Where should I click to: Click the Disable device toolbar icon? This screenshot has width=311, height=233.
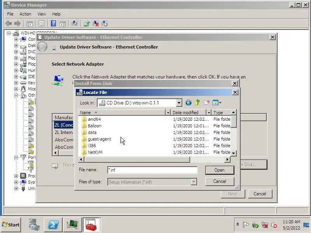105,24
